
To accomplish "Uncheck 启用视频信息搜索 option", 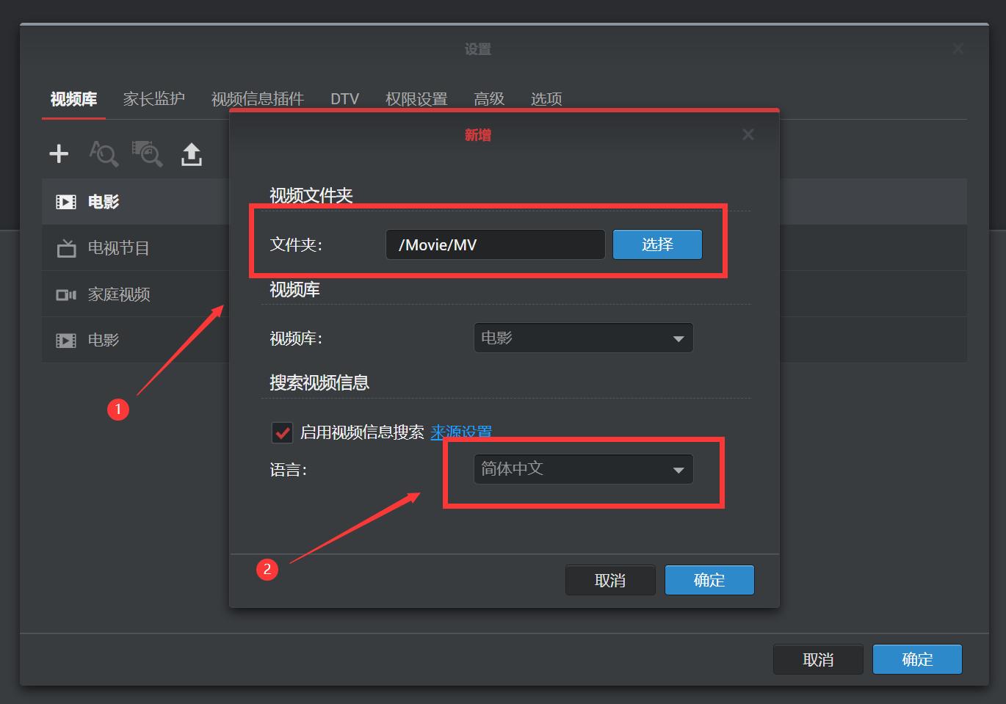I will 282,432.
